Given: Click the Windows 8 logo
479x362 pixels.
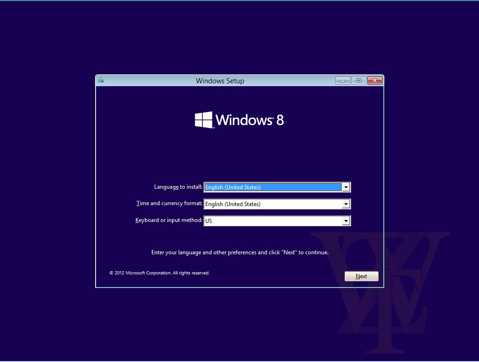Looking at the screenshot, I should pyautogui.click(x=239, y=119).
